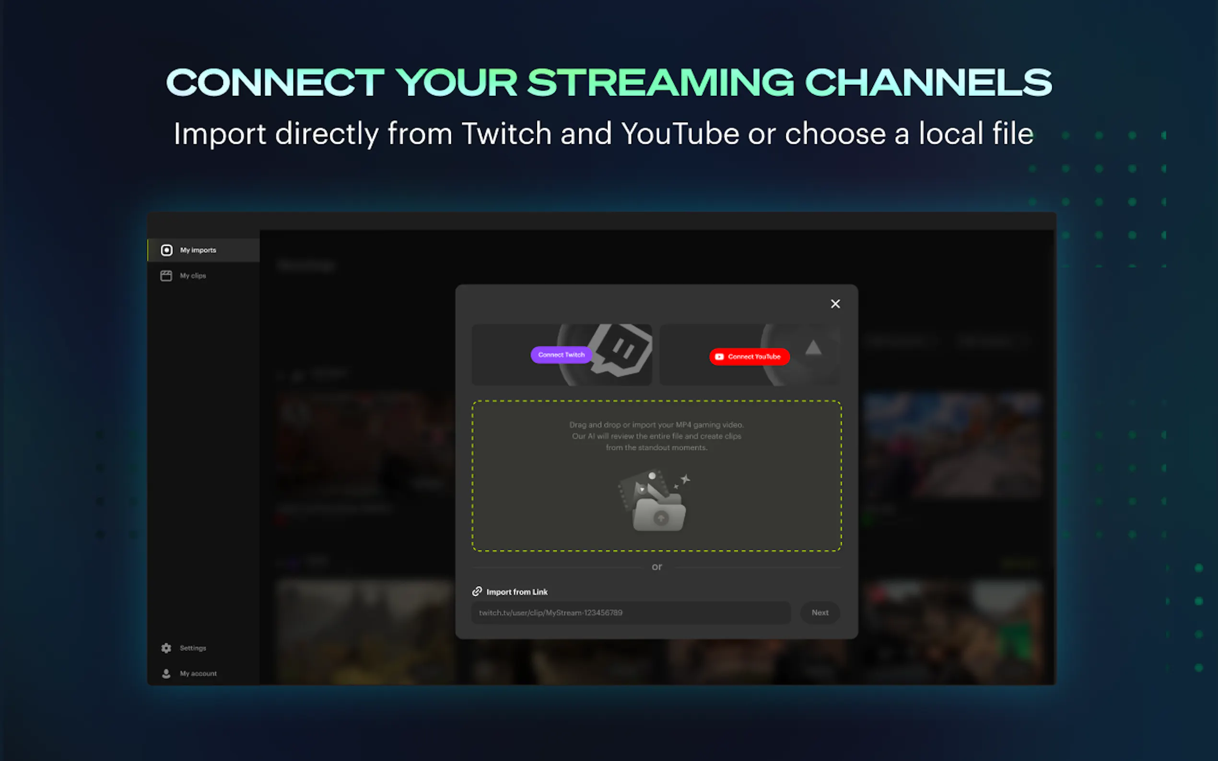
Task: Close the import dialog with the X
Action: (x=835, y=304)
